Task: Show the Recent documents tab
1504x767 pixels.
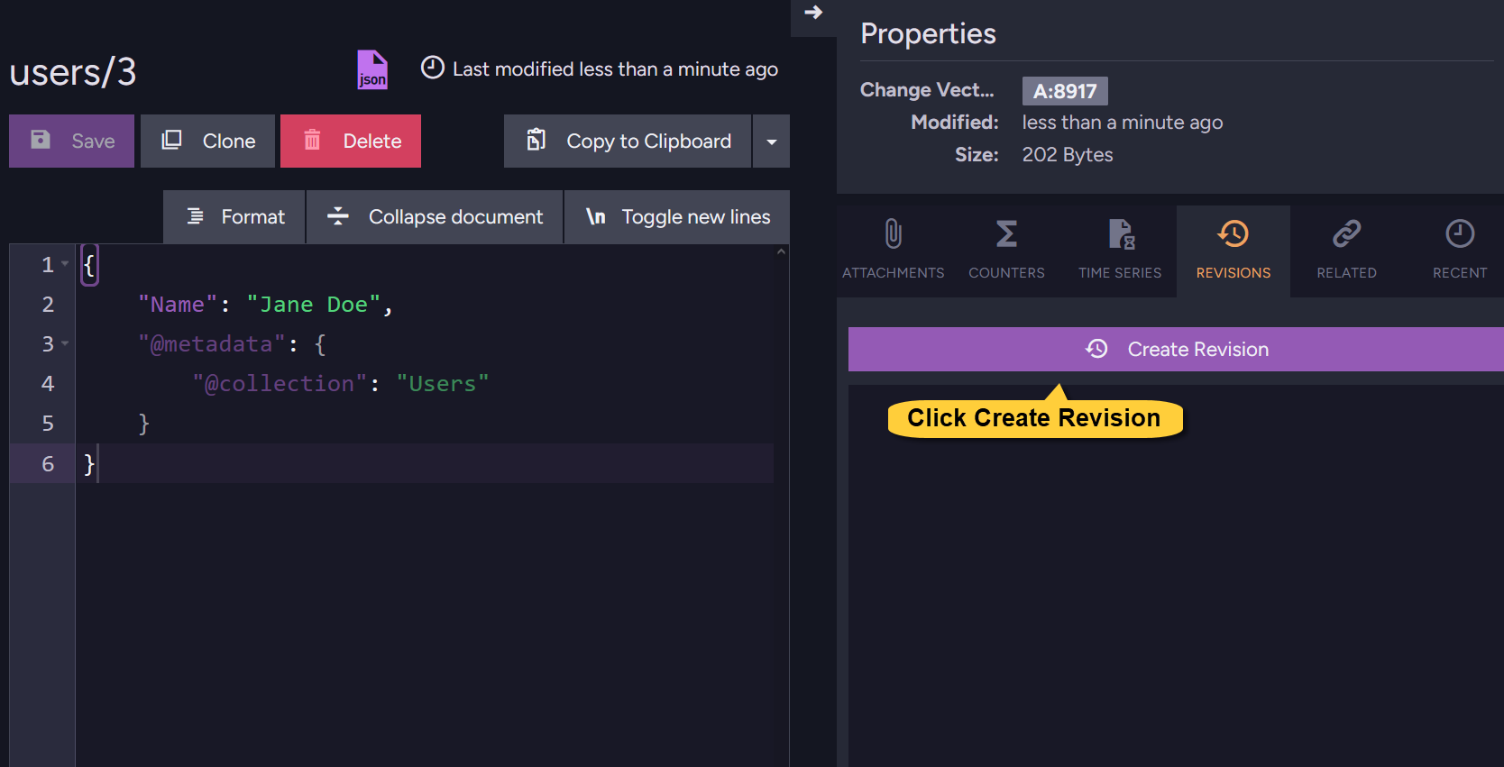Action: pos(1460,251)
